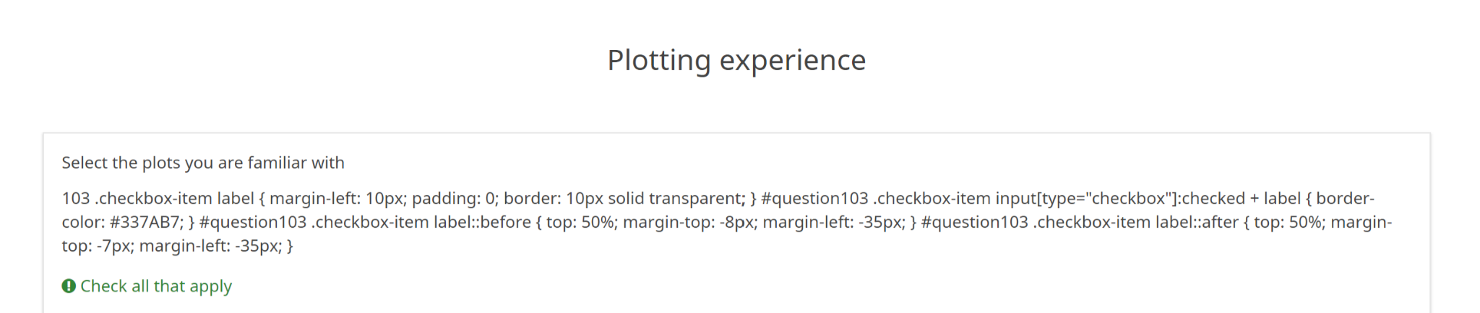
Task: Click the "Select the plots you are familiar with" question
Action: point(203,163)
